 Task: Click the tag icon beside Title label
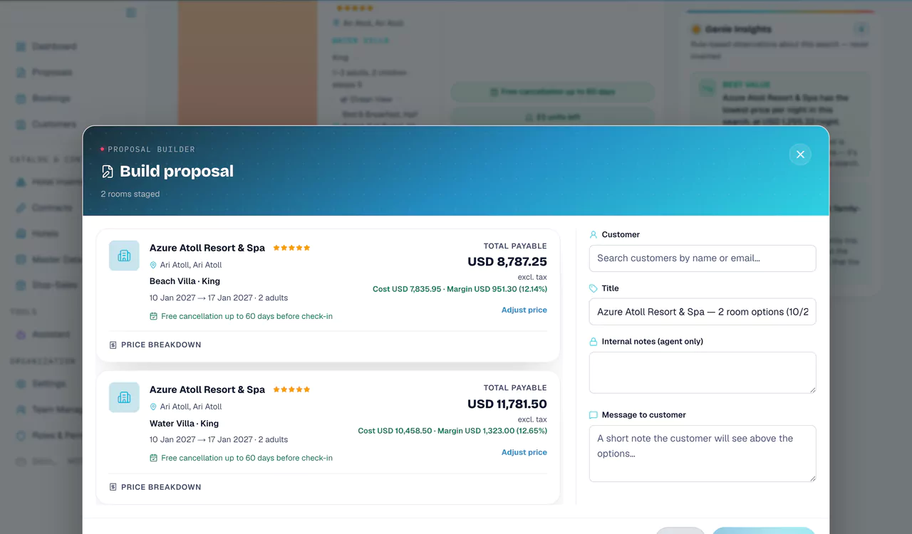pos(594,288)
